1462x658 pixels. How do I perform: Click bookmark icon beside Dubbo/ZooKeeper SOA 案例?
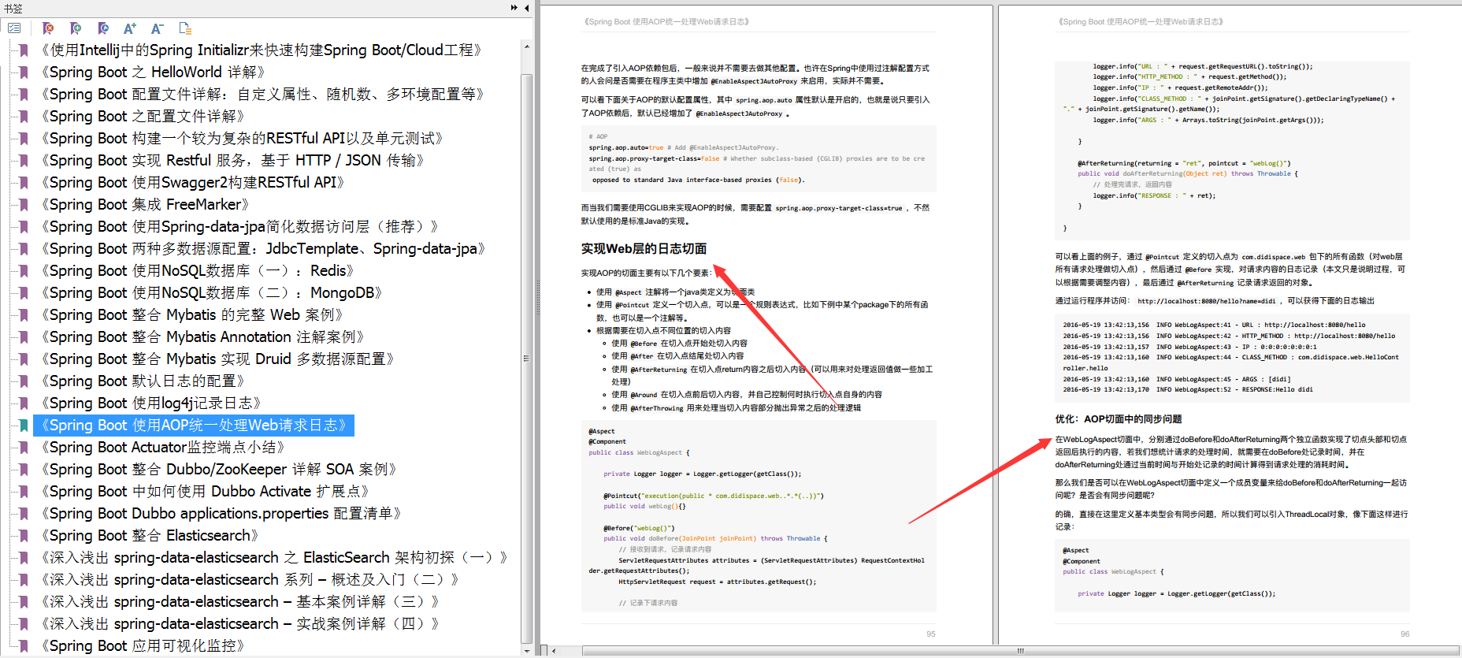[x=24, y=470]
